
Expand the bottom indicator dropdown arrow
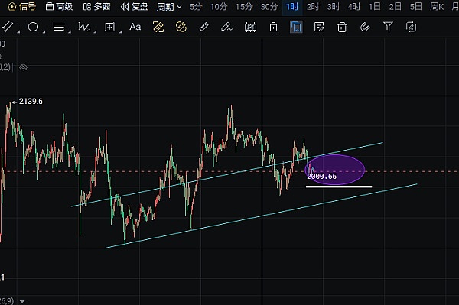[x=22, y=301]
